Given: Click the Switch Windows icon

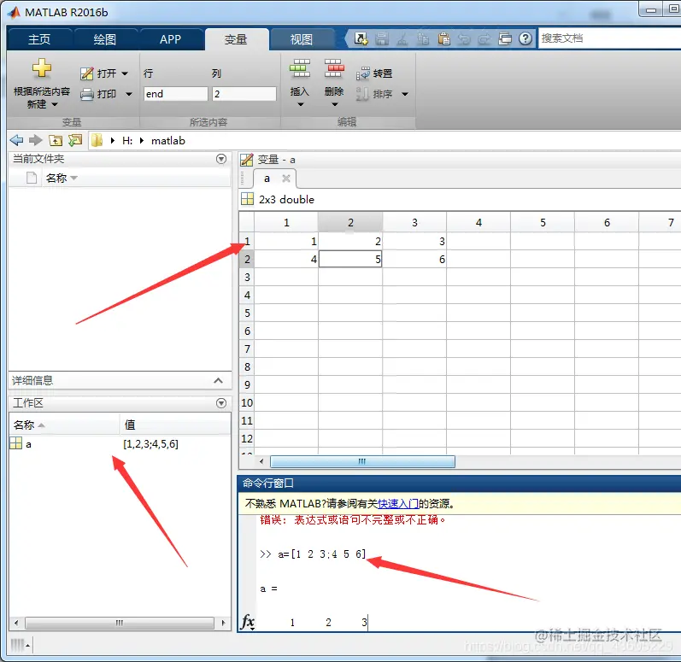Looking at the screenshot, I should [505, 38].
